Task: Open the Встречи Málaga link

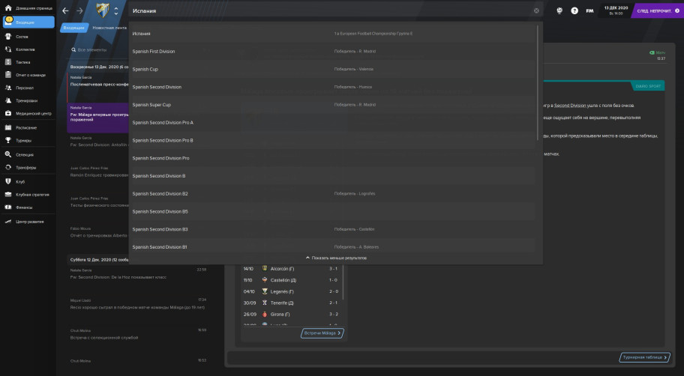Action: (322, 333)
